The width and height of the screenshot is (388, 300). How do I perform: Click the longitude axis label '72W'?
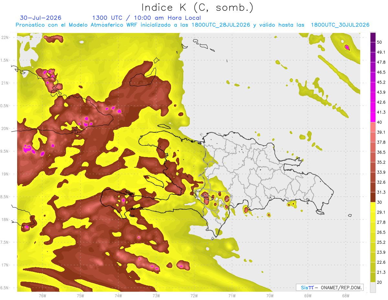(194, 295)
